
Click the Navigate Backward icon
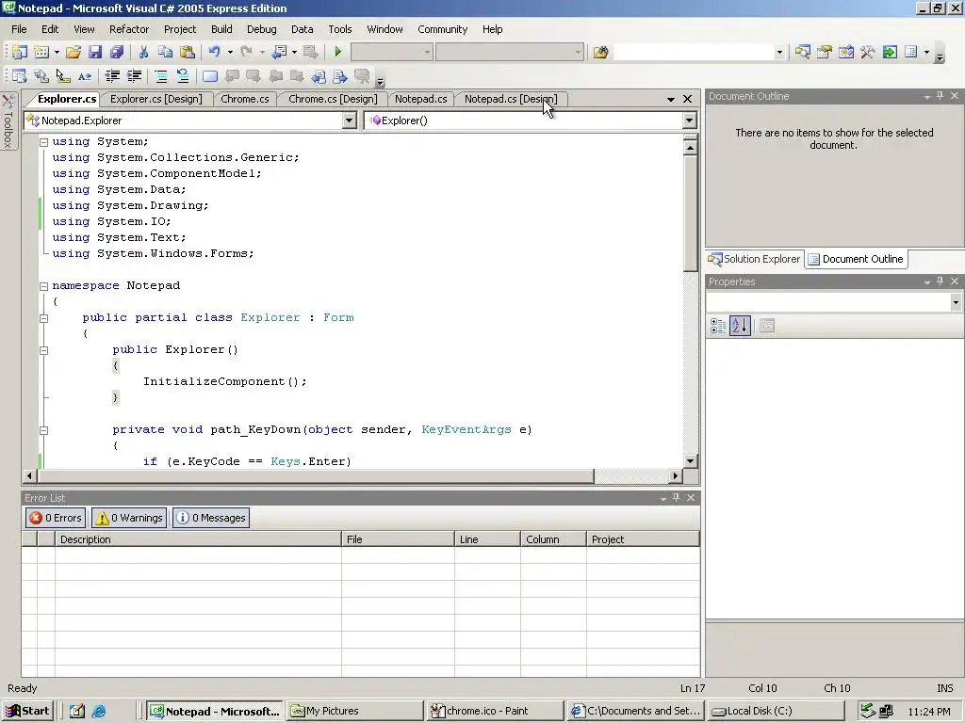tap(279, 53)
